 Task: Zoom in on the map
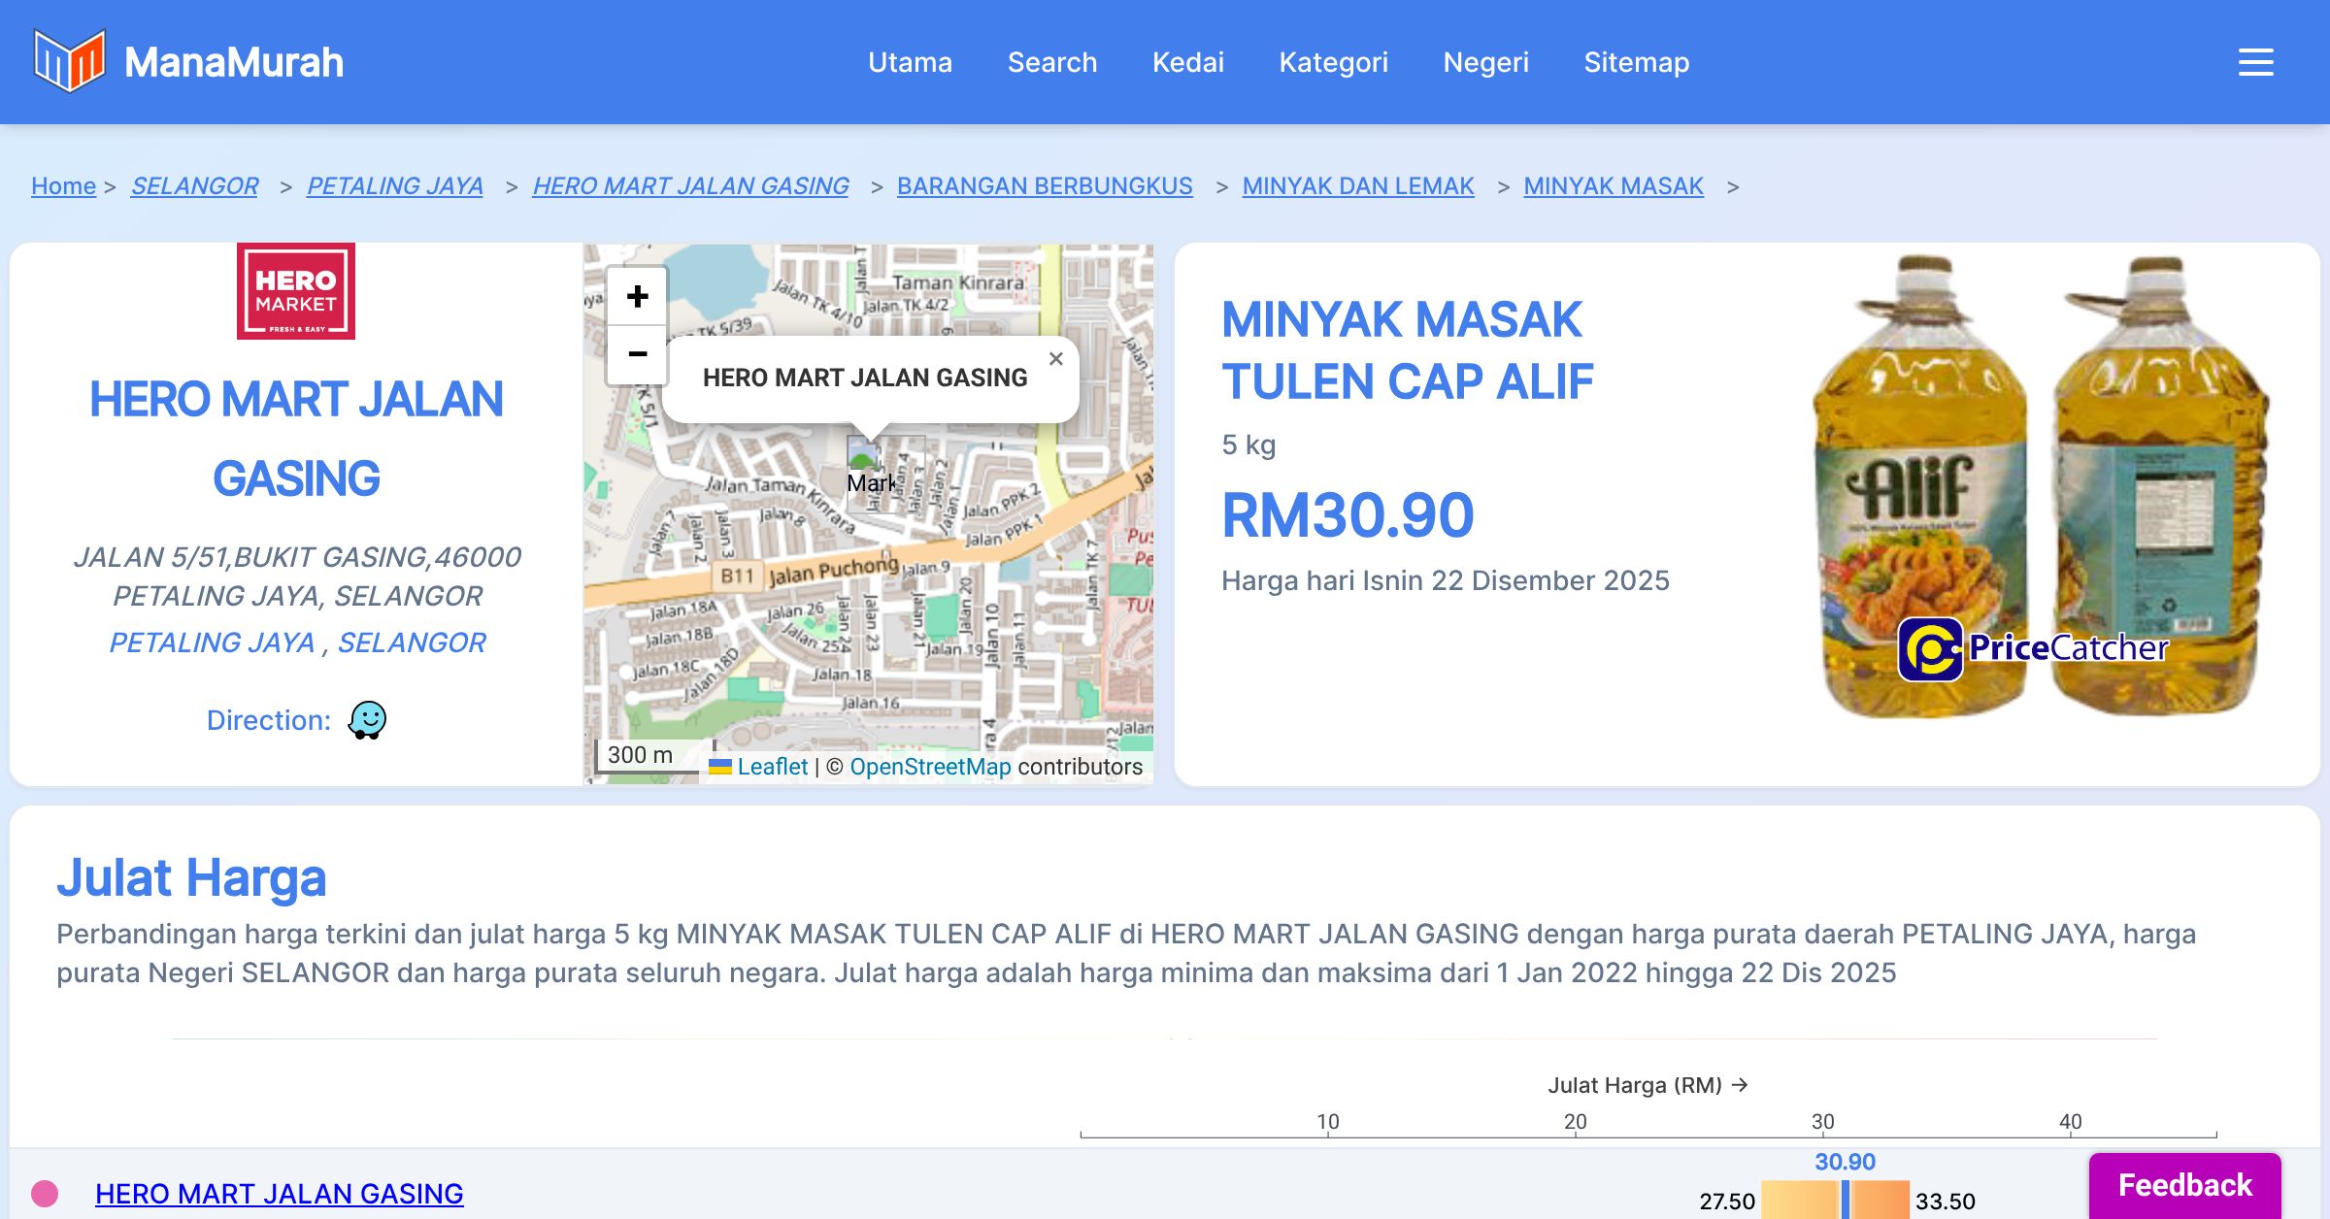tap(637, 296)
